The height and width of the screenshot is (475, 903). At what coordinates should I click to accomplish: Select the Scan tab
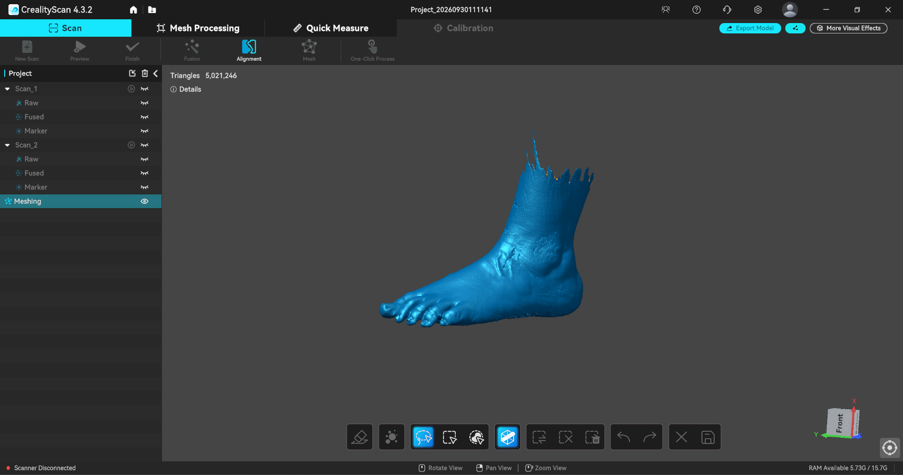tap(65, 28)
